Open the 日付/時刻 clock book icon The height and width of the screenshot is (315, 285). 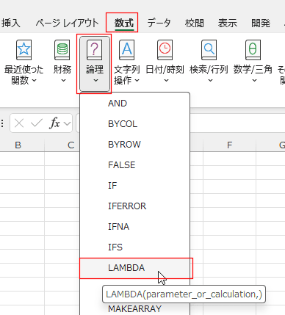(x=165, y=50)
